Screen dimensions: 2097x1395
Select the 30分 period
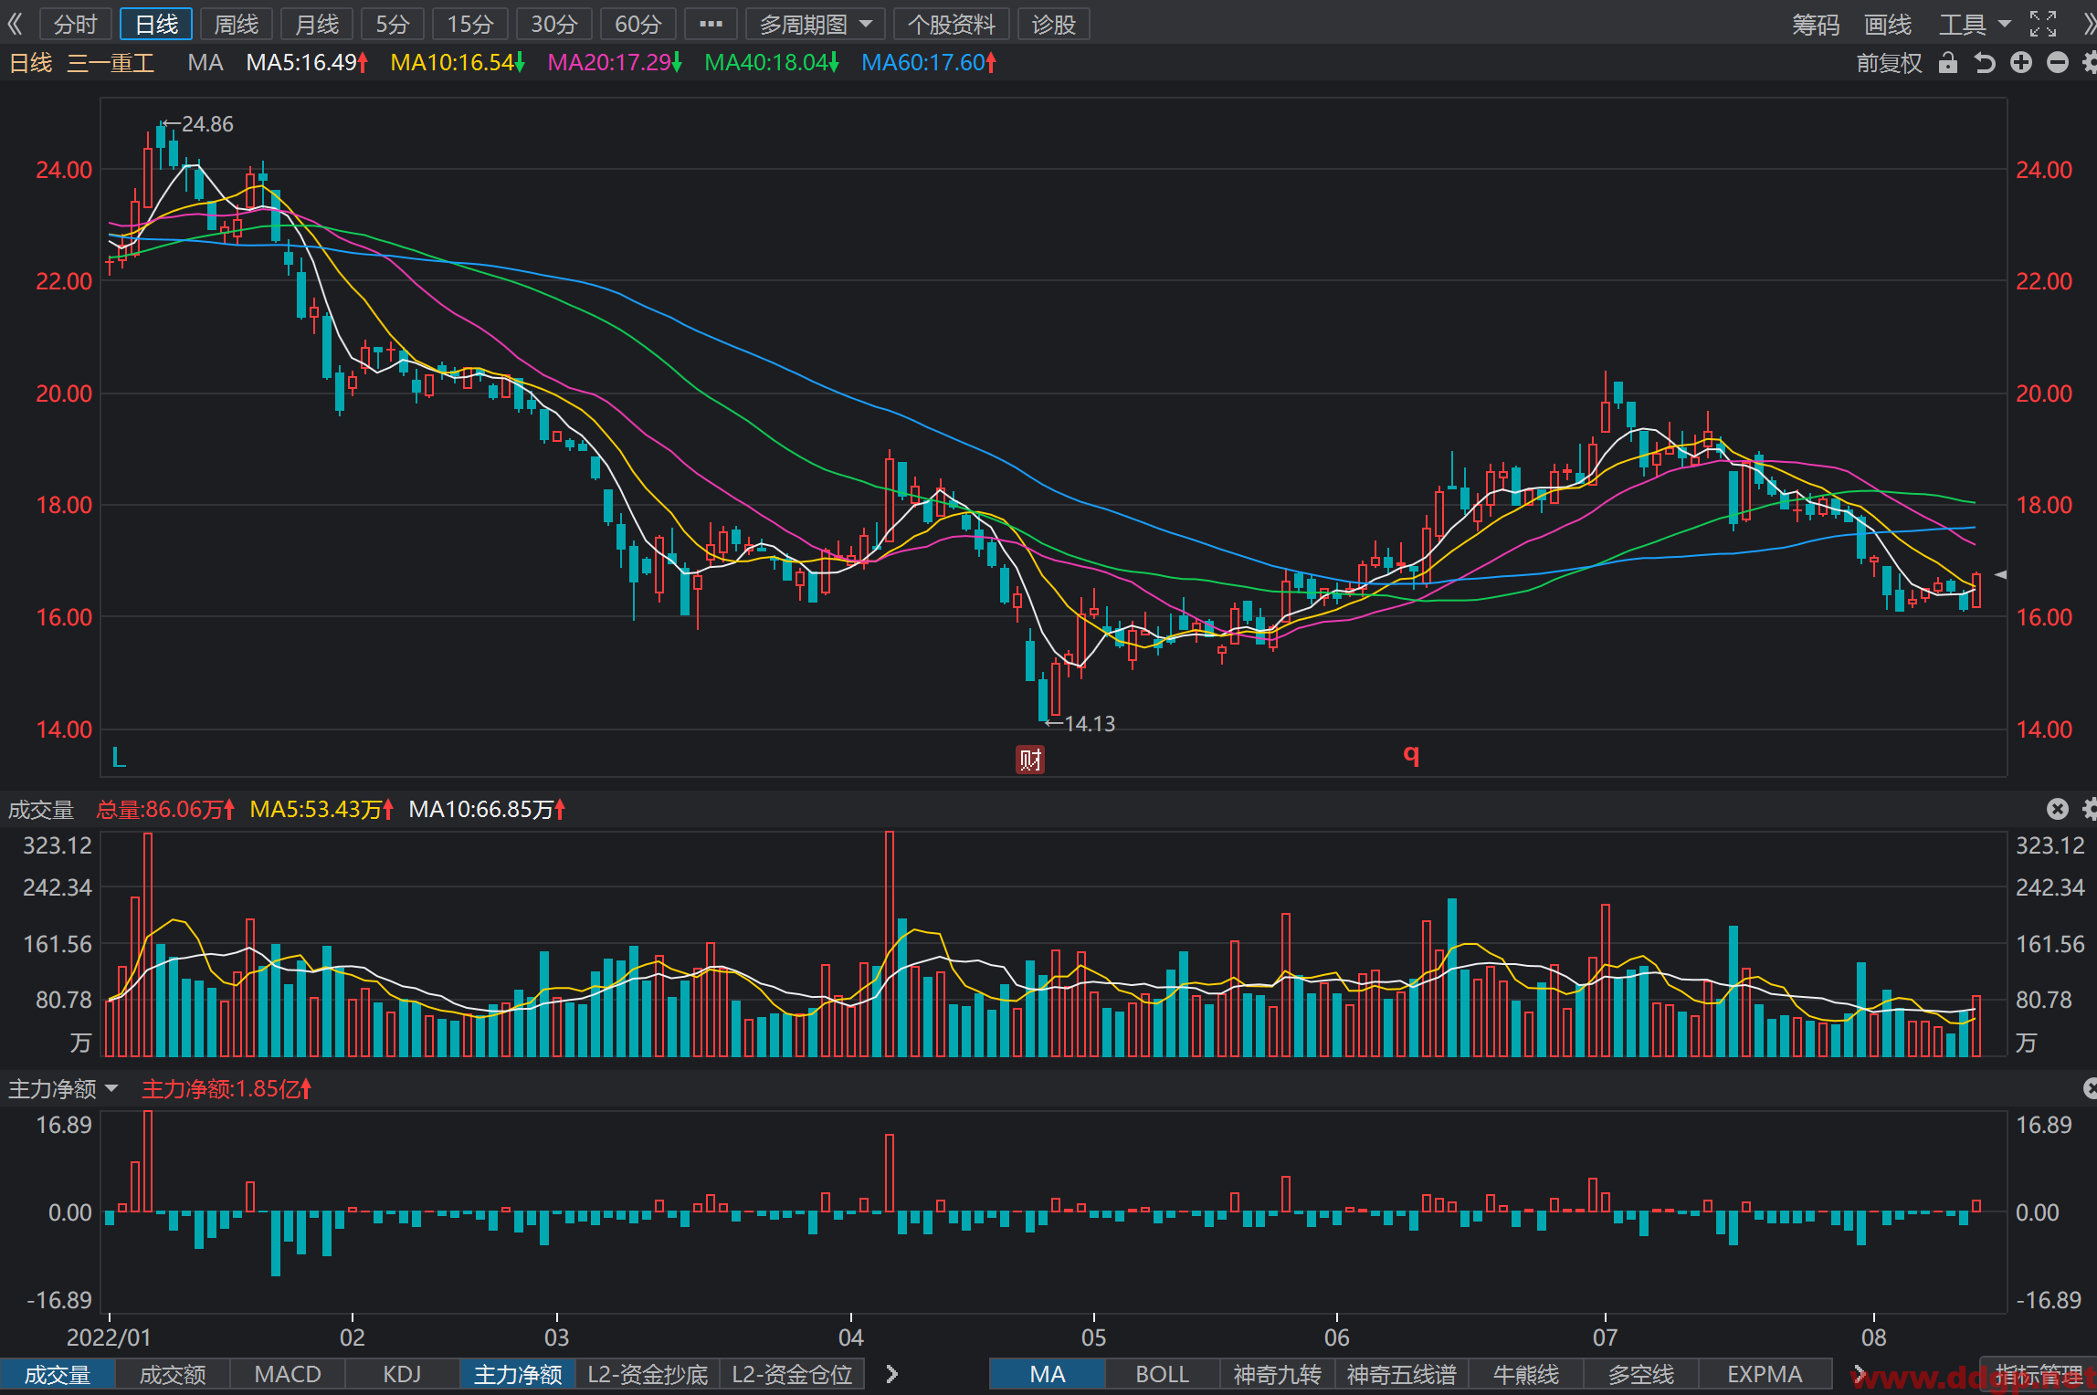coord(554,24)
